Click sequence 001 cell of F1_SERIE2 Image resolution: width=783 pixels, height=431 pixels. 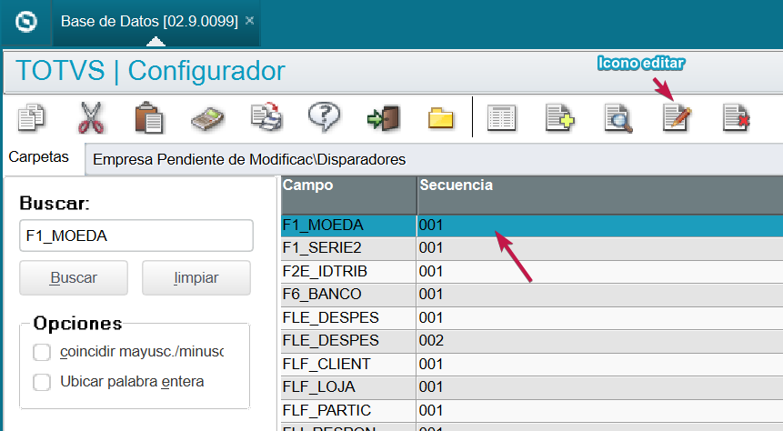(x=600, y=248)
